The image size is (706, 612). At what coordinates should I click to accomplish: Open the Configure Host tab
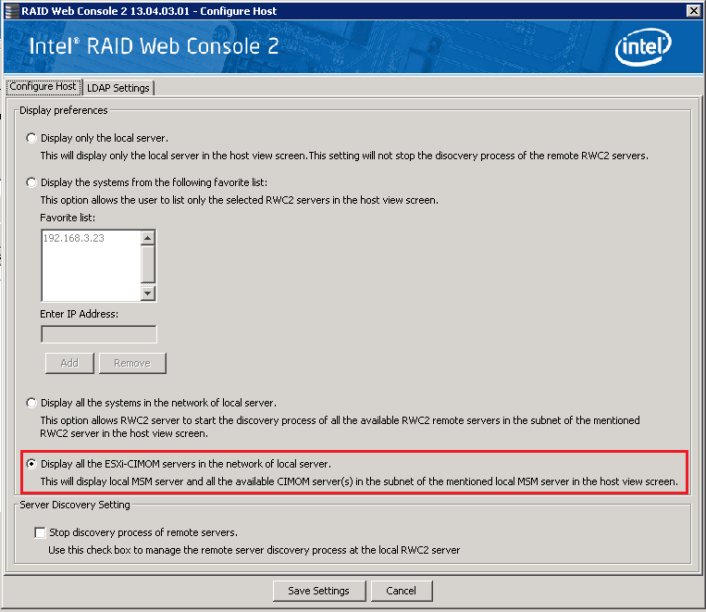tap(43, 86)
